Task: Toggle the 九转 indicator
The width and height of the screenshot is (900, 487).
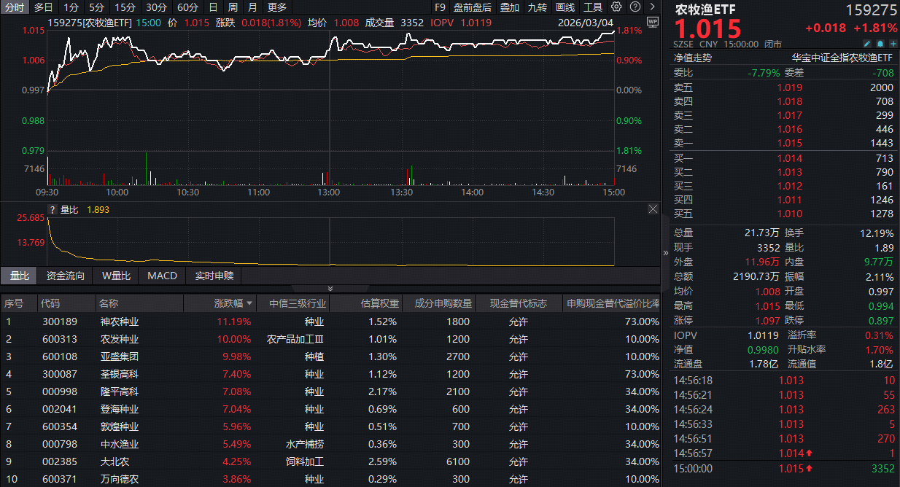Action: 537,7
